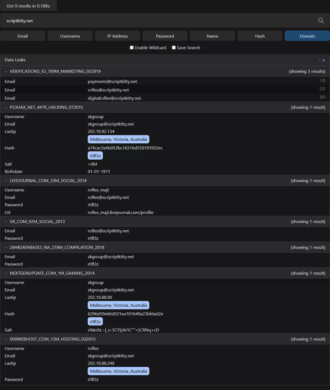
Task: Click IP address 202.10.88.248
Action: (101, 363)
